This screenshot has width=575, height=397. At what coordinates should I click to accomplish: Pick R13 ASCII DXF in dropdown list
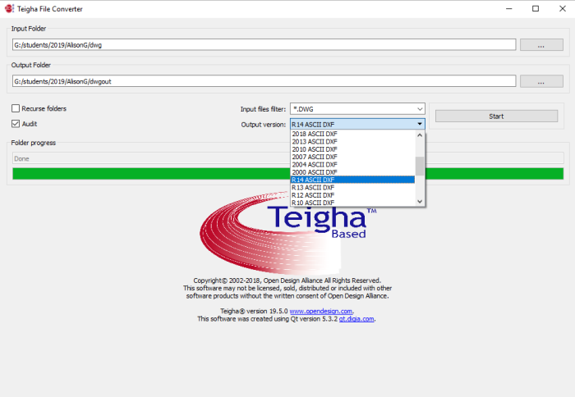pos(352,188)
